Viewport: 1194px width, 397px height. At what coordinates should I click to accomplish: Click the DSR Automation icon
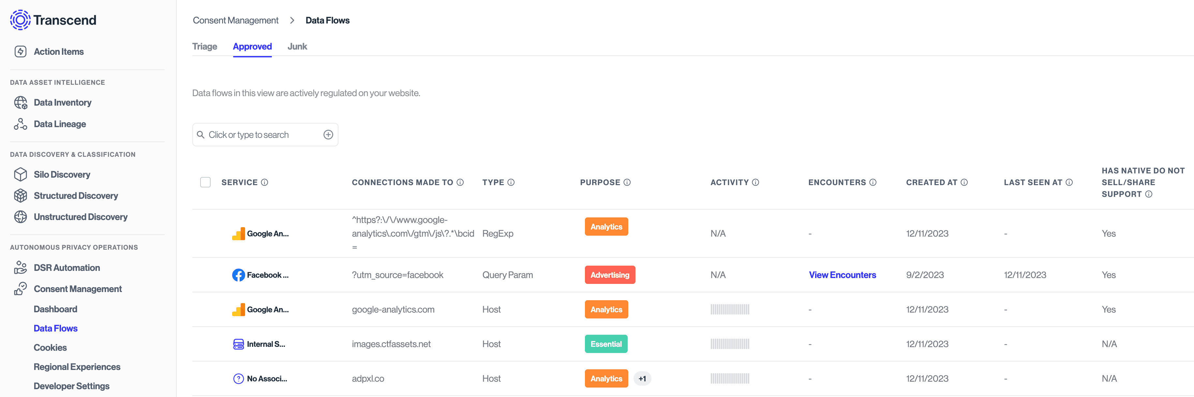pyautogui.click(x=21, y=268)
